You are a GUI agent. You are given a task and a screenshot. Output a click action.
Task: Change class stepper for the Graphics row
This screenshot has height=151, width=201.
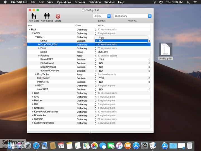pos(95,108)
